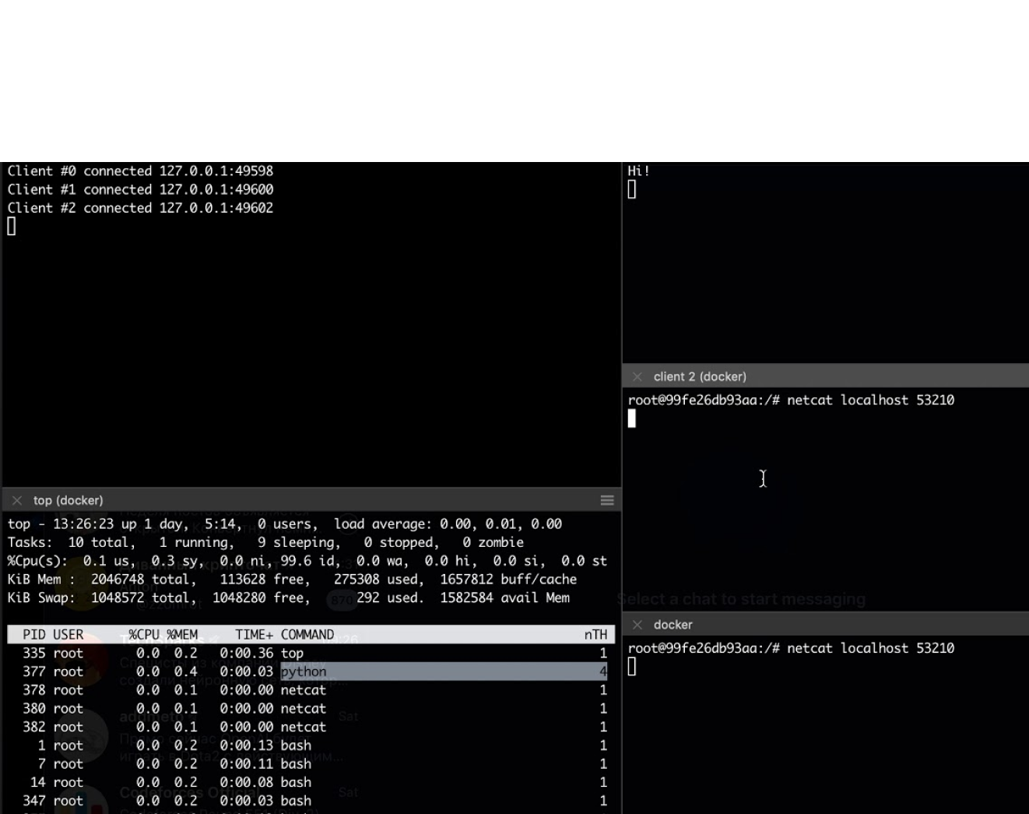Screen dimensions: 1029x814
Task: Click the 'Client #1 connected' log line
Action: 140,189
